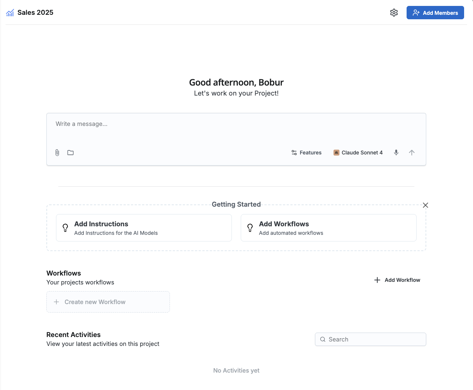The height and width of the screenshot is (390, 473).
Task: Dismiss the Getting Started panel
Action: tap(426, 205)
